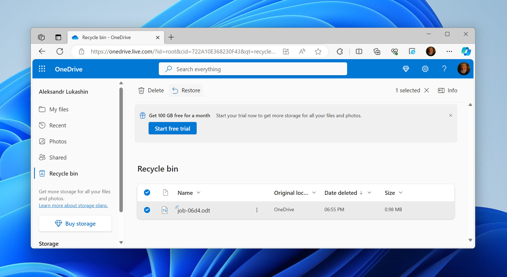Expand the Original location column dropdown
The width and height of the screenshot is (507, 277).
pyautogui.click(x=314, y=193)
